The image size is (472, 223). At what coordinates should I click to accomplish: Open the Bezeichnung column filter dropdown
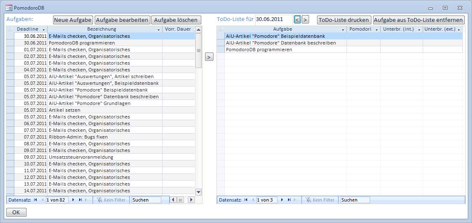pyautogui.click(x=158, y=29)
